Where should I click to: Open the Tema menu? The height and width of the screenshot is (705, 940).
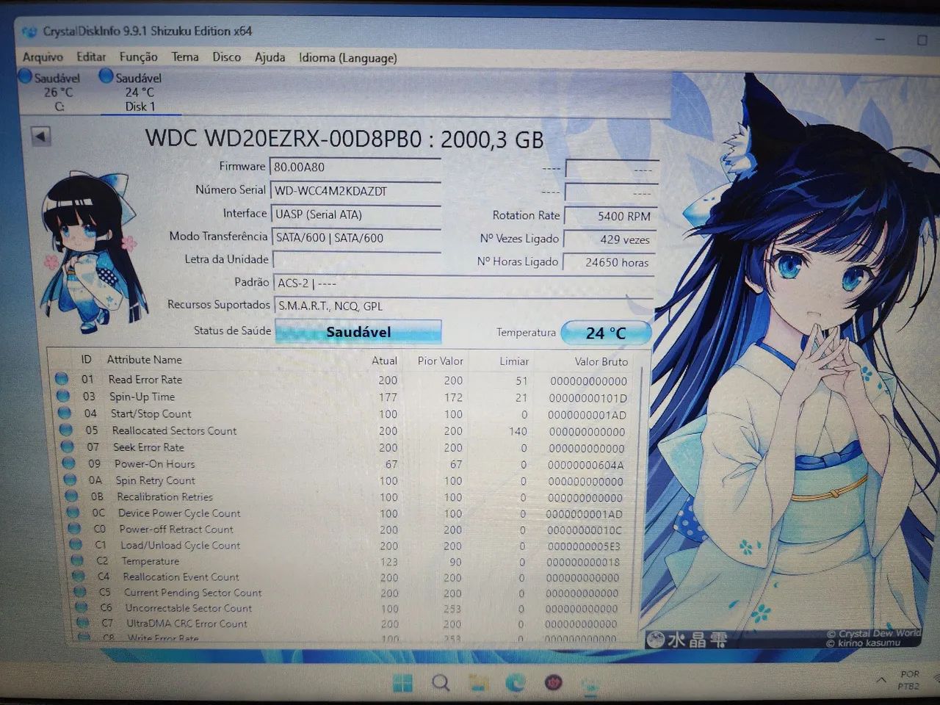[185, 57]
